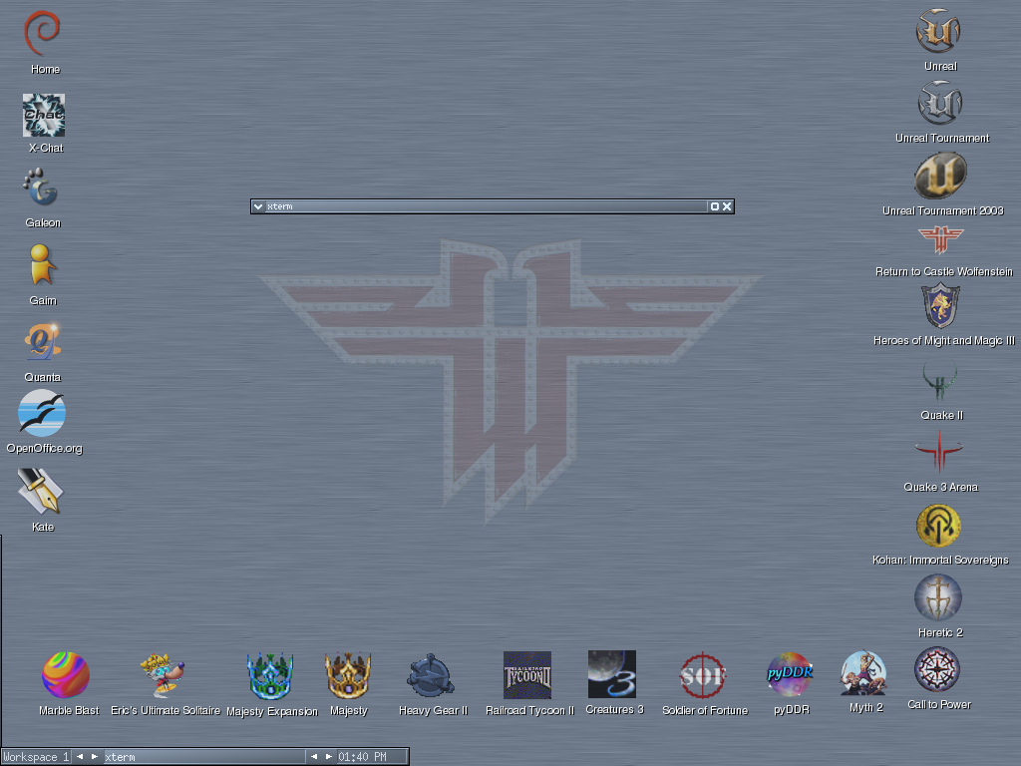
Task: Select the Galeon browser icon
Action: 41,188
